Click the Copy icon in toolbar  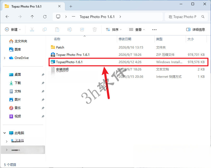(x=45, y=29)
